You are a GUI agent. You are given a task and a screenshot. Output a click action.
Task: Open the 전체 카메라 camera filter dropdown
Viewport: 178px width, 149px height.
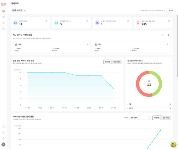coord(140,118)
